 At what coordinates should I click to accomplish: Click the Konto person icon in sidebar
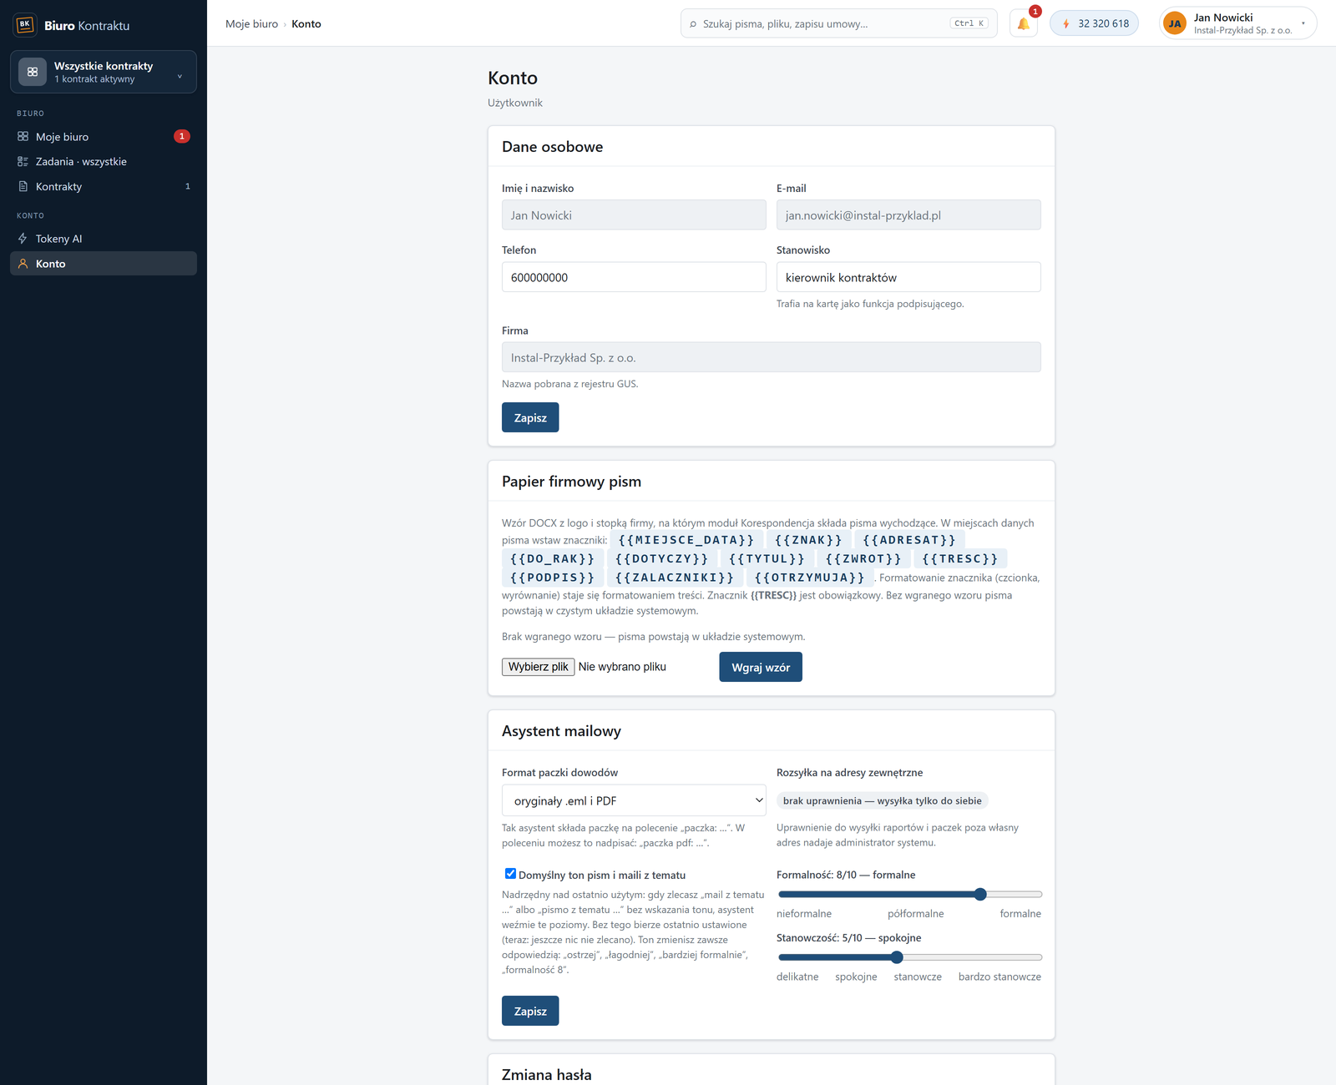(x=23, y=264)
